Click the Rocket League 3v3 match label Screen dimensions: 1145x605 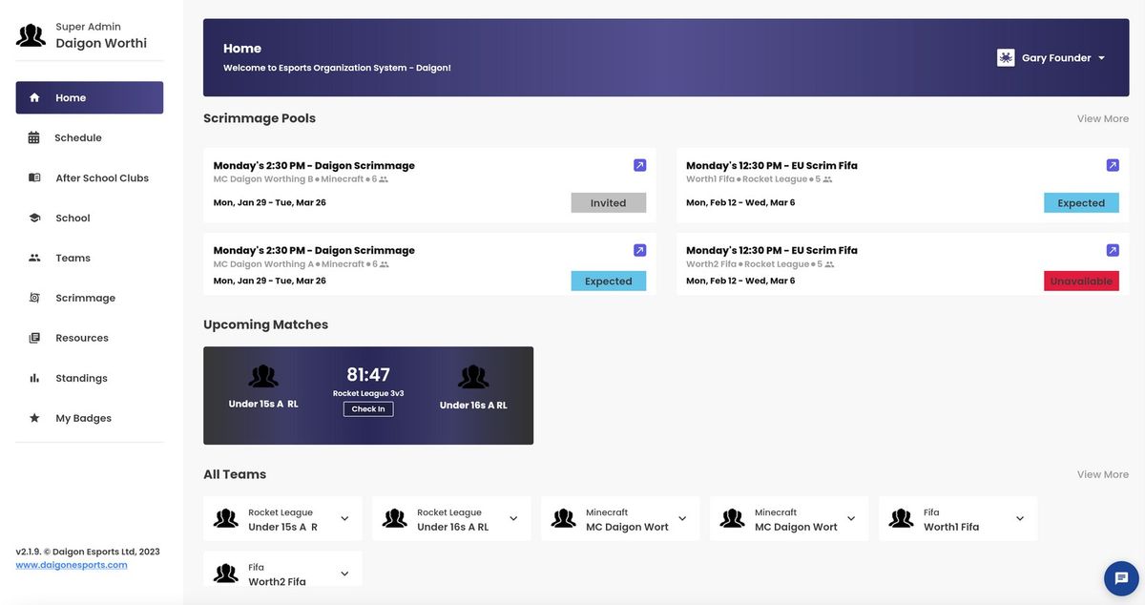tap(368, 393)
